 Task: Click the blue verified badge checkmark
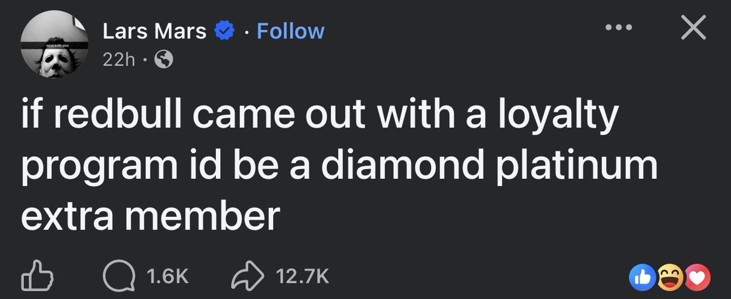pos(224,32)
